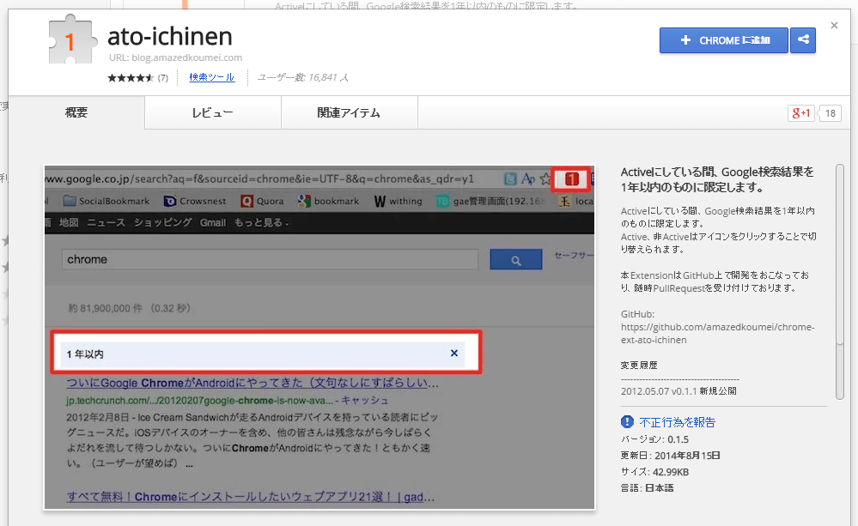
Task: Add the extension with CHROMEに追加 button
Action: coord(724,40)
